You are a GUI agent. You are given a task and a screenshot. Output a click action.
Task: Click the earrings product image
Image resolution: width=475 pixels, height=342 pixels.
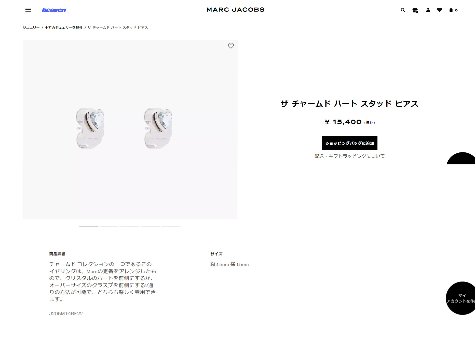tap(130, 129)
